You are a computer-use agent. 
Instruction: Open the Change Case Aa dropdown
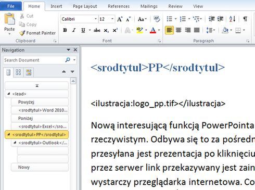click(x=142, y=19)
